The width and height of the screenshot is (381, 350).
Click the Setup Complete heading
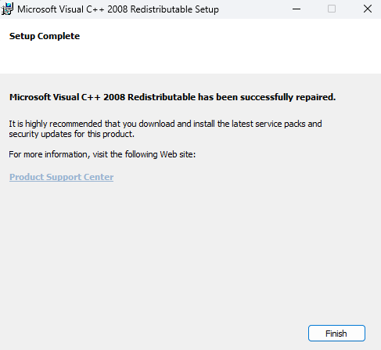tap(45, 36)
